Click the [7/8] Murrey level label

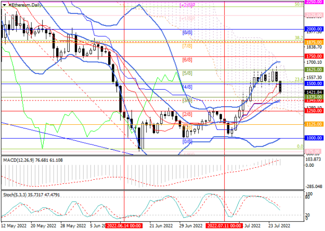click(x=187, y=46)
